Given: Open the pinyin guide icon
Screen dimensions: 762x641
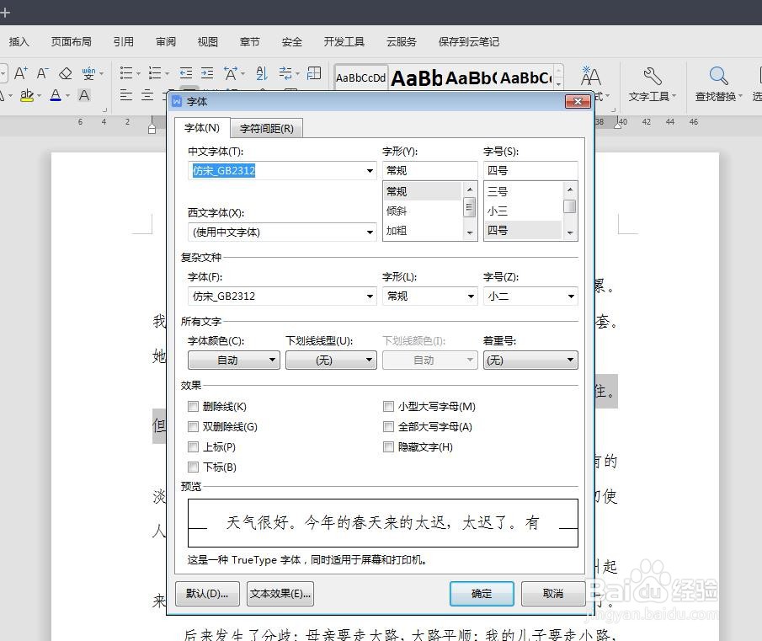Looking at the screenshot, I should pyautogui.click(x=87, y=72).
